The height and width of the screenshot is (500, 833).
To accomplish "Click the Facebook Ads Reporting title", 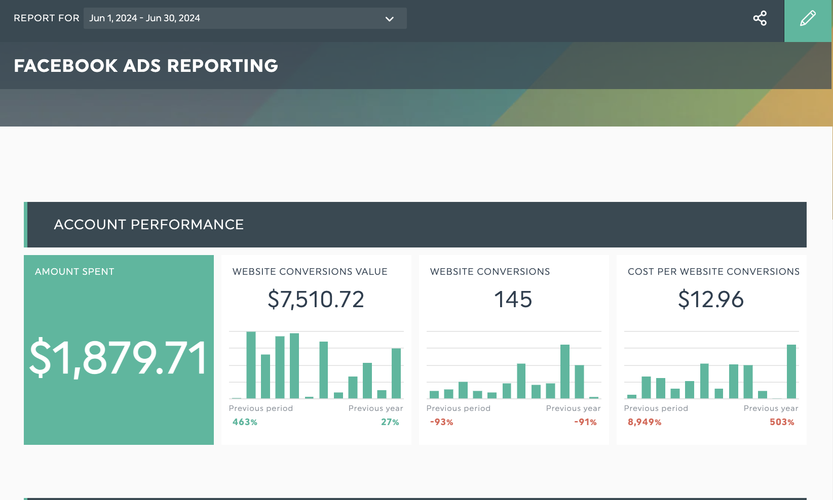I will pyautogui.click(x=146, y=66).
